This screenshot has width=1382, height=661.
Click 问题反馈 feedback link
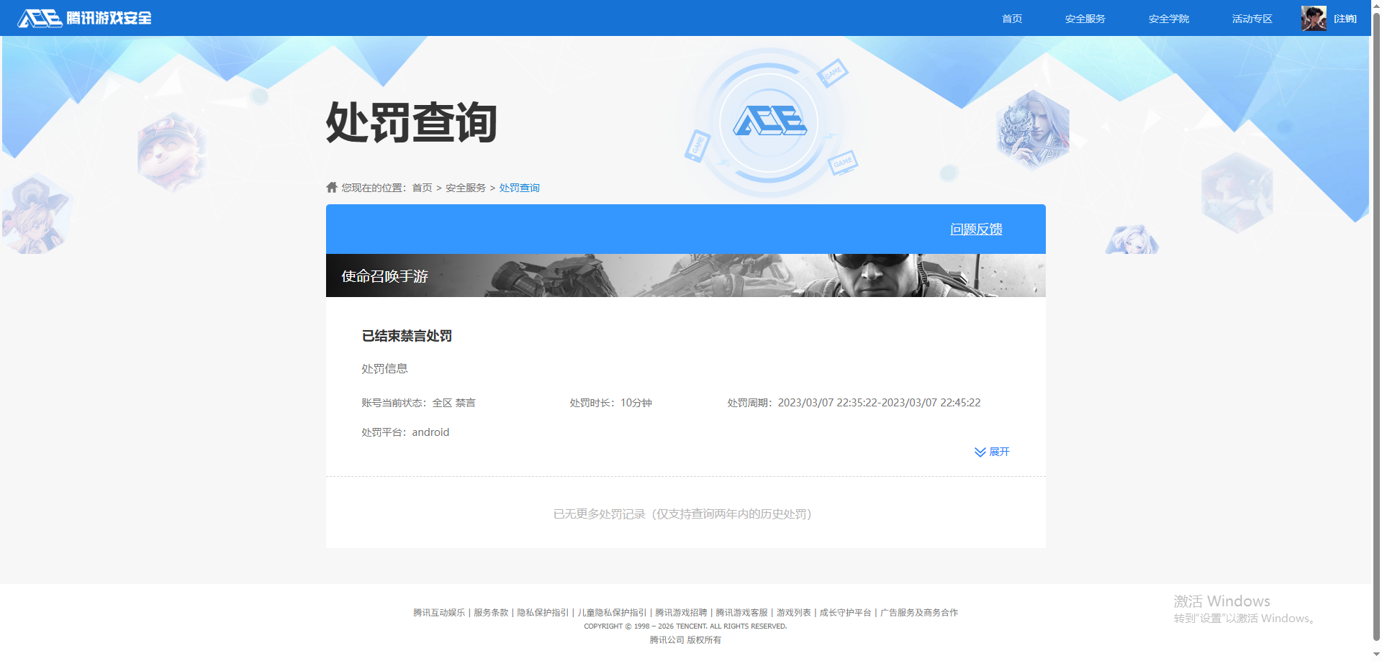(975, 229)
